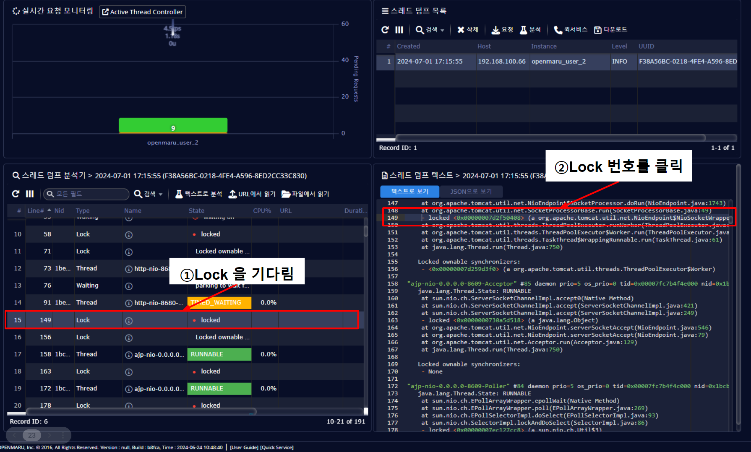Open 검색 dropdown in thread dump analyzer

tap(148, 194)
